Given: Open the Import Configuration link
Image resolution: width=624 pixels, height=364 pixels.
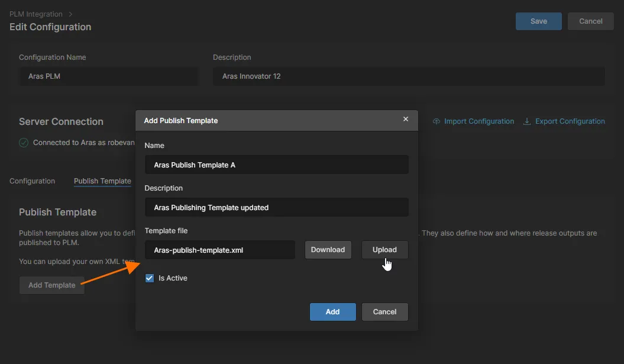Looking at the screenshot, I should 478,121.
